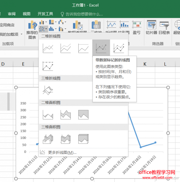Click the chart's top-right resize handle

click(168, 87)
